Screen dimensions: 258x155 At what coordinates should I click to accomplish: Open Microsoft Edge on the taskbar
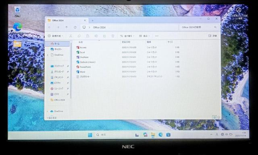[x=160, y=135]
